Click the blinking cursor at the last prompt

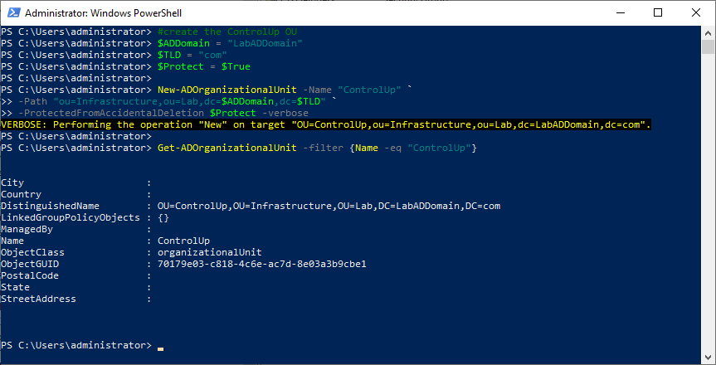click(x=160, y=346)
